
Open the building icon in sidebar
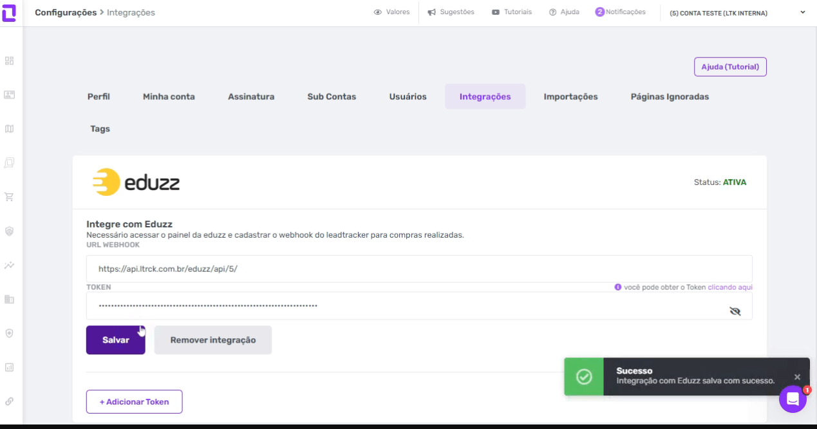[9, 299]
